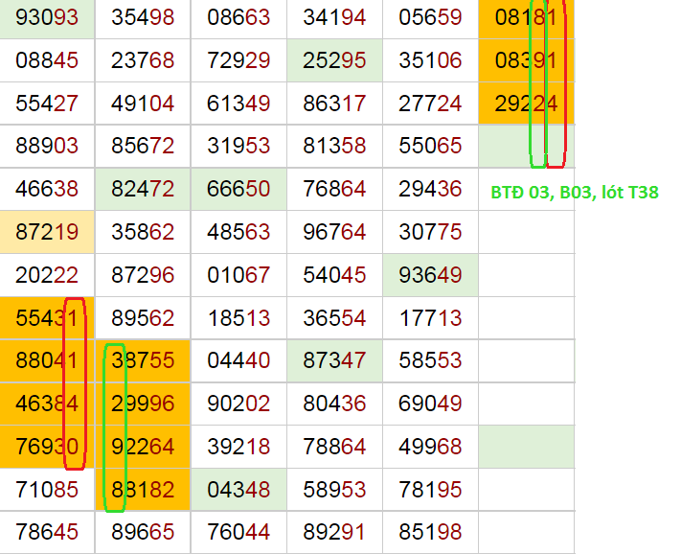The height and width of the screenshot is (554, 681).
Task: Select the orange cell 55431
Action: 47,318
